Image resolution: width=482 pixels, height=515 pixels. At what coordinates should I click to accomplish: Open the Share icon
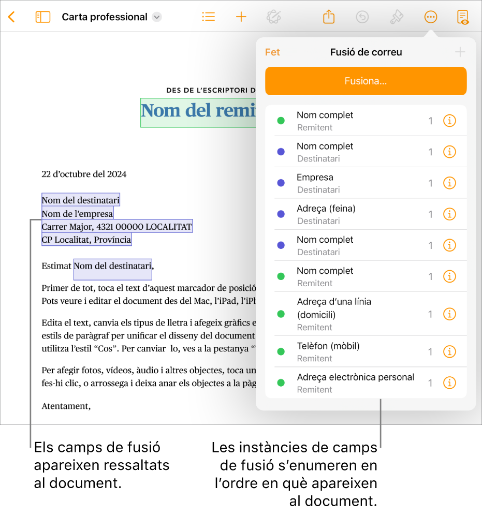(329, 17)
